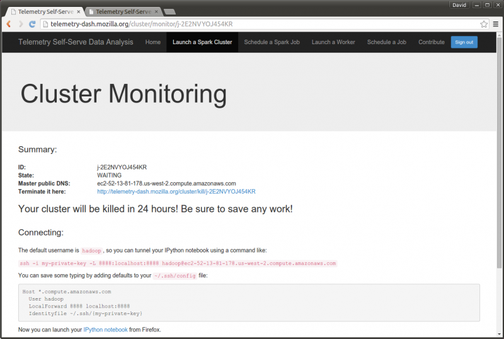
Task: Click the 'hadoop' username code label
Action: pos(91,251)
